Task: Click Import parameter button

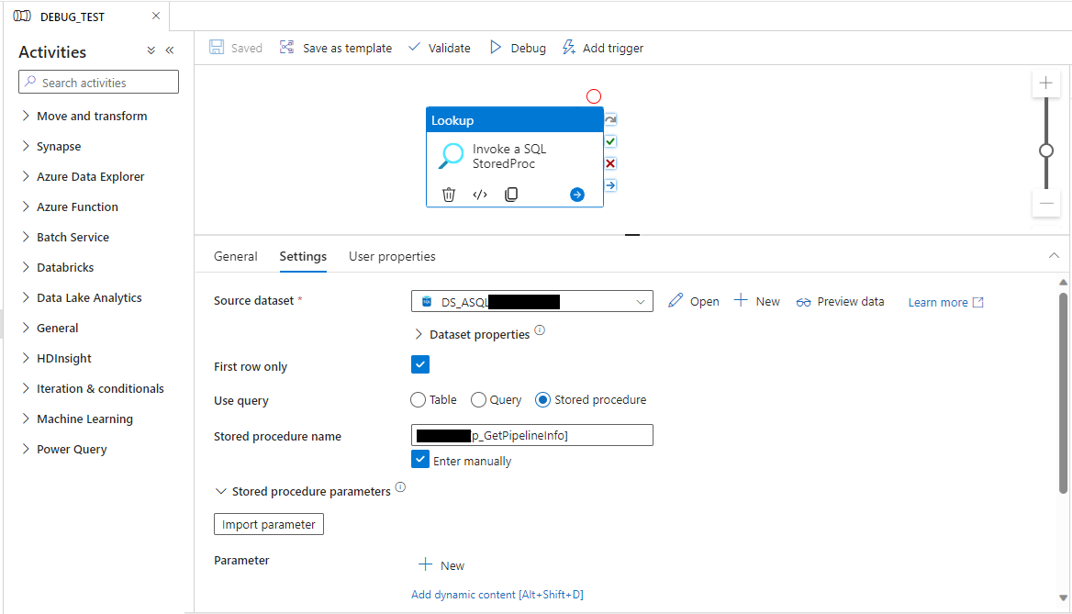Action: 269,524
